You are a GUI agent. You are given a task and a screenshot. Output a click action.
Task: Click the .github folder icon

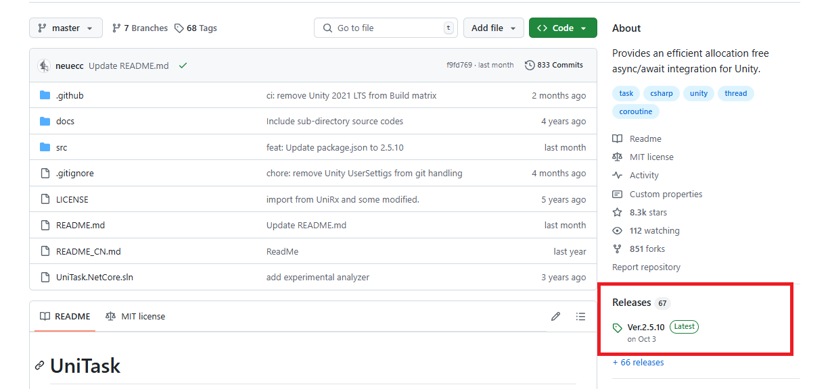45,95
